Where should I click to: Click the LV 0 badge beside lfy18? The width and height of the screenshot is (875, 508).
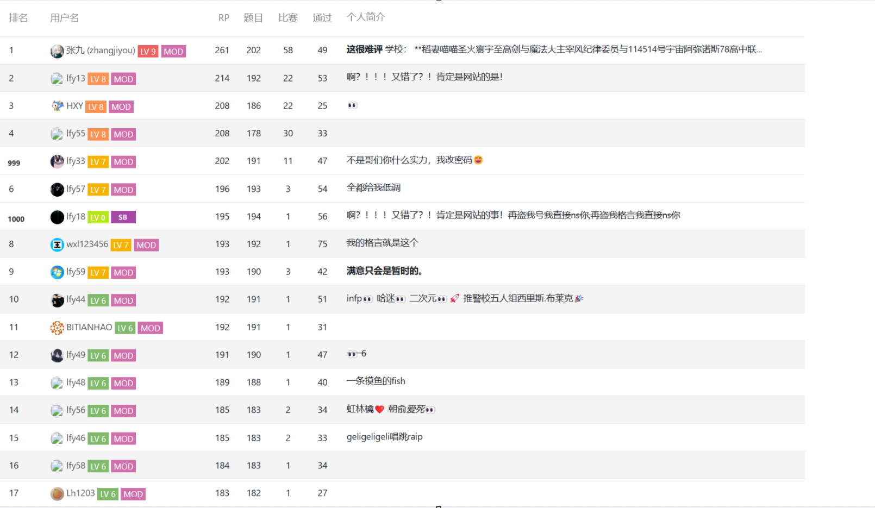98,217
